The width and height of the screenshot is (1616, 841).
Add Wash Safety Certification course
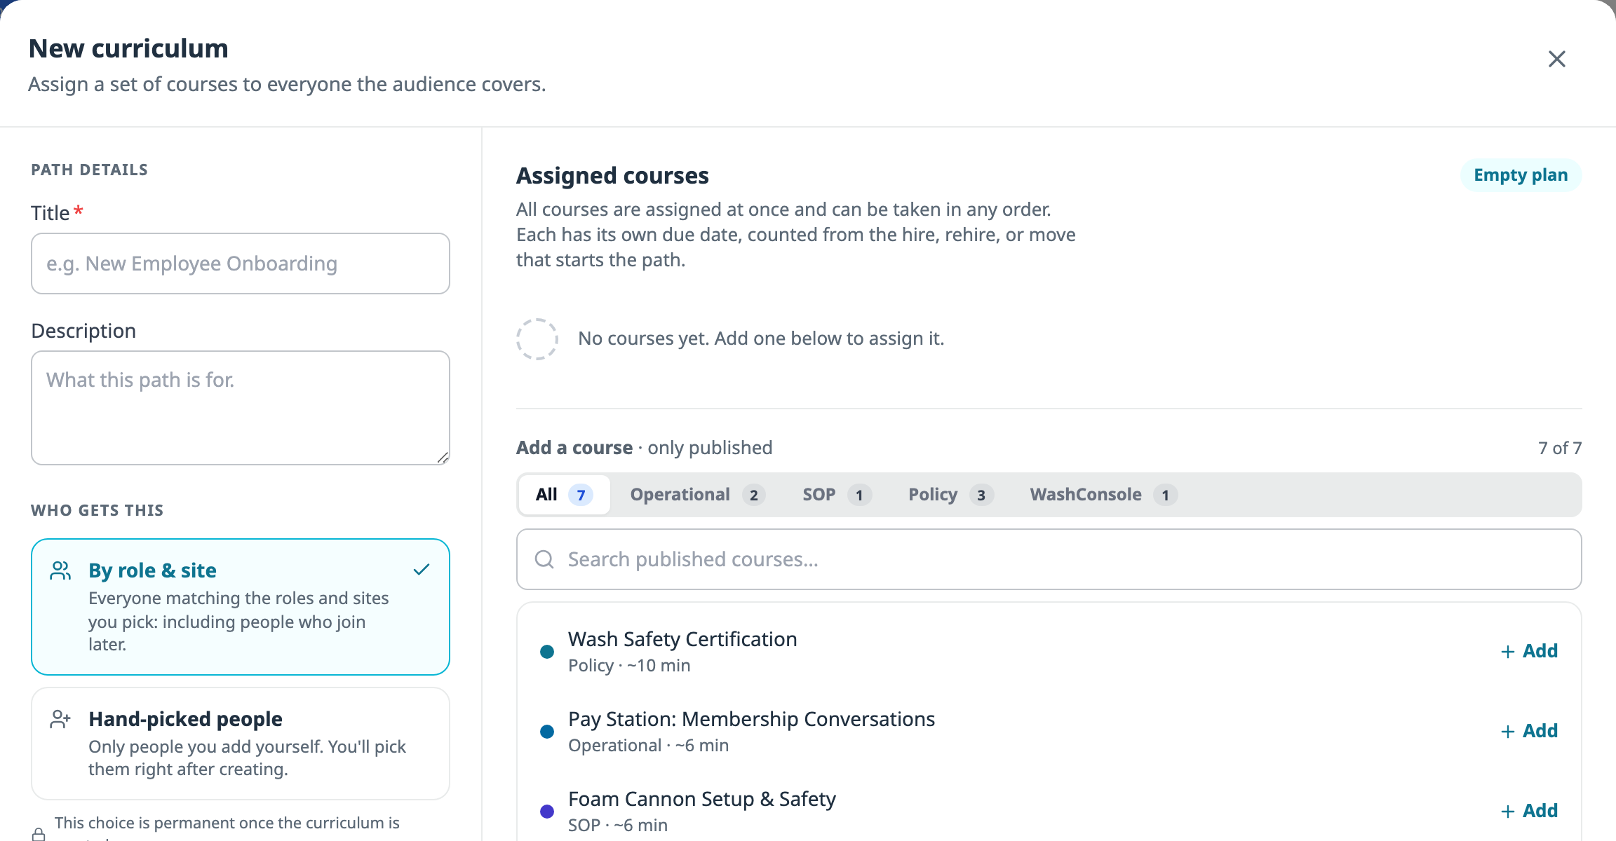pos(1529,651)
